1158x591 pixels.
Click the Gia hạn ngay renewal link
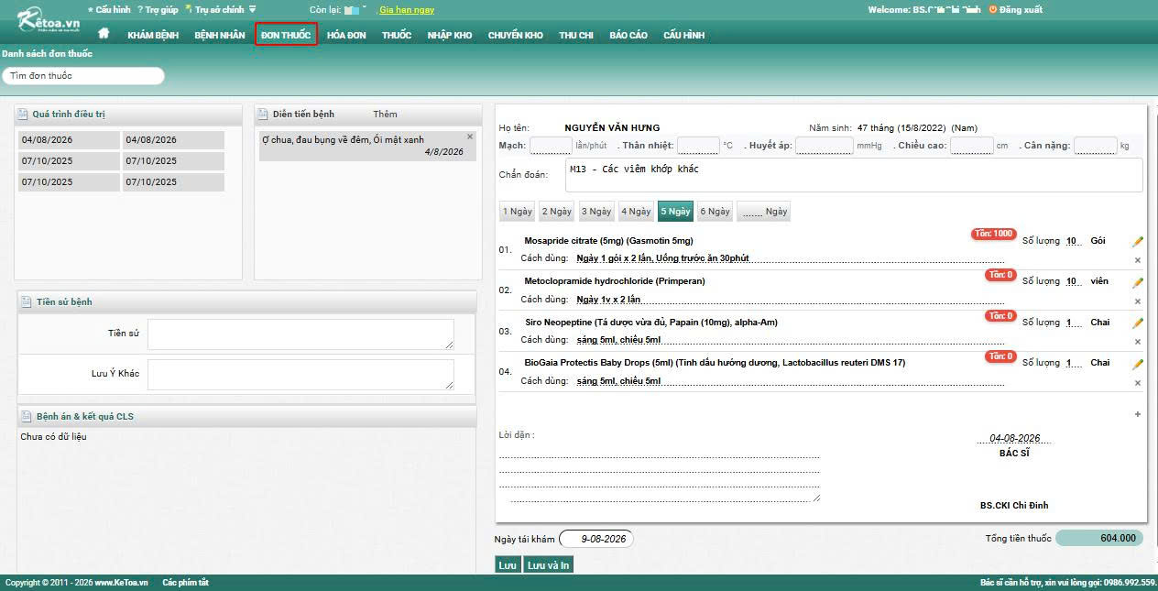coord(407,9)
